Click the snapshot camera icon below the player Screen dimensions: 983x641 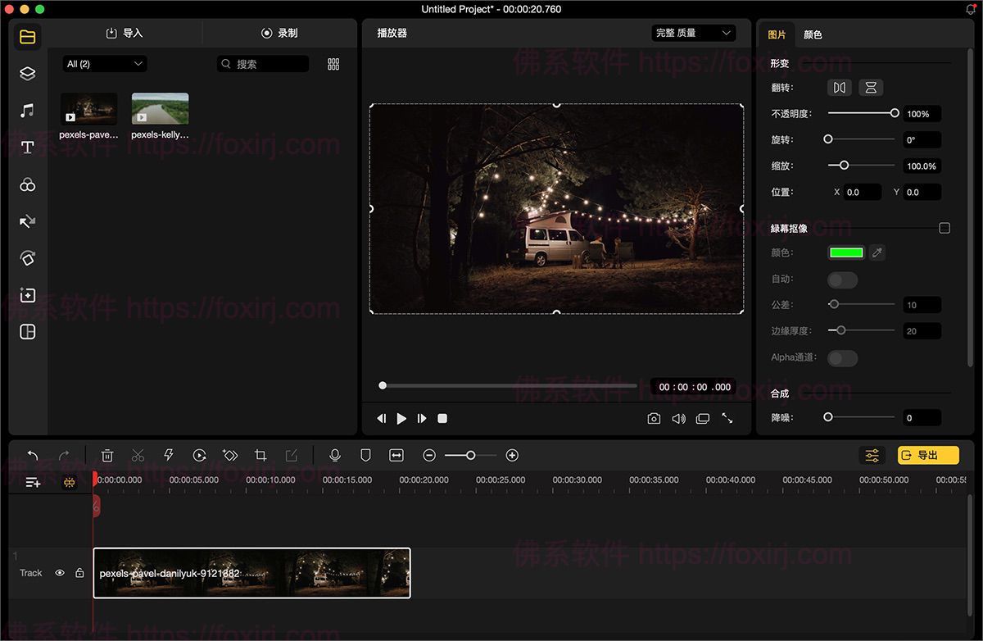coord(654,418)
